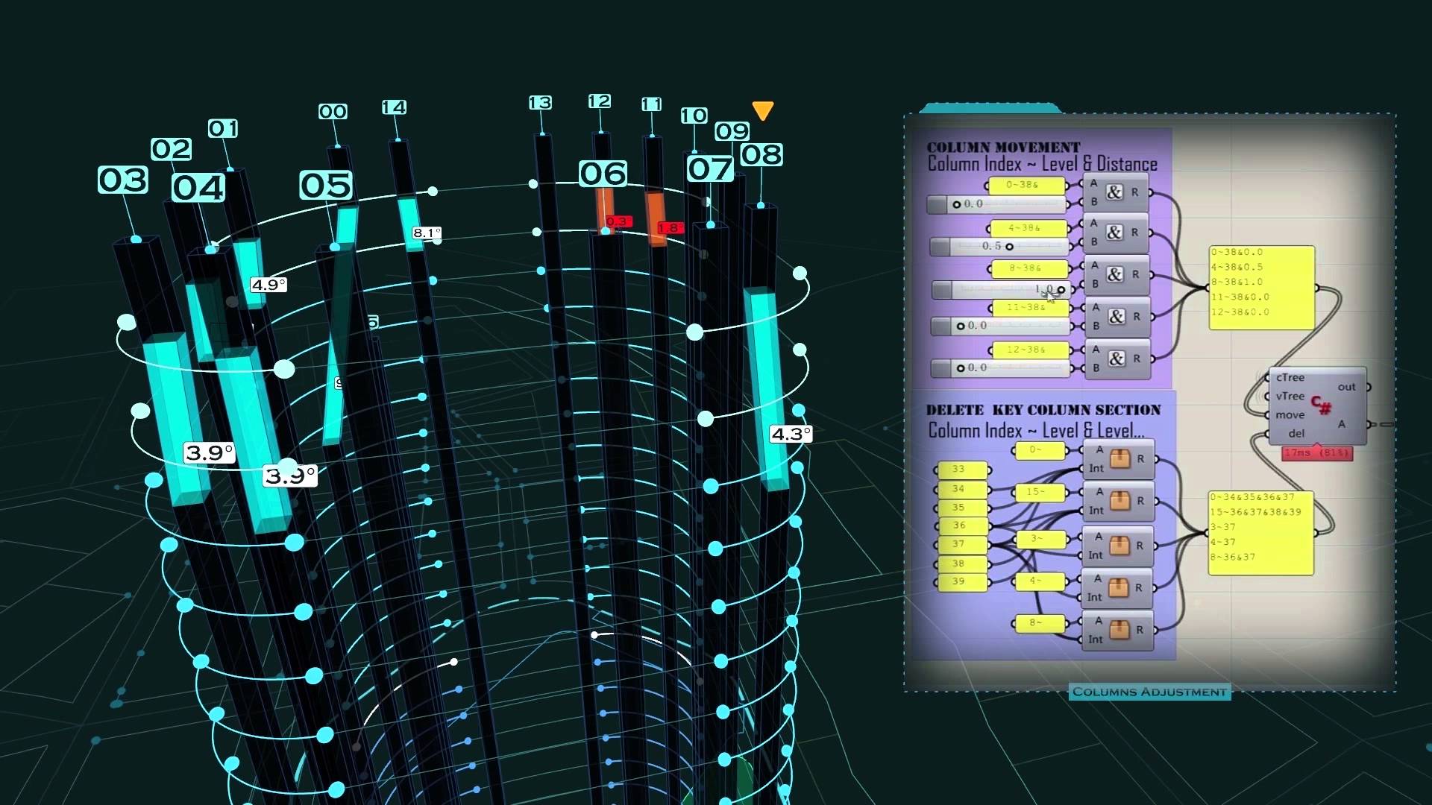
Task: Click the 8.1° angle tag
Action: 427,233
